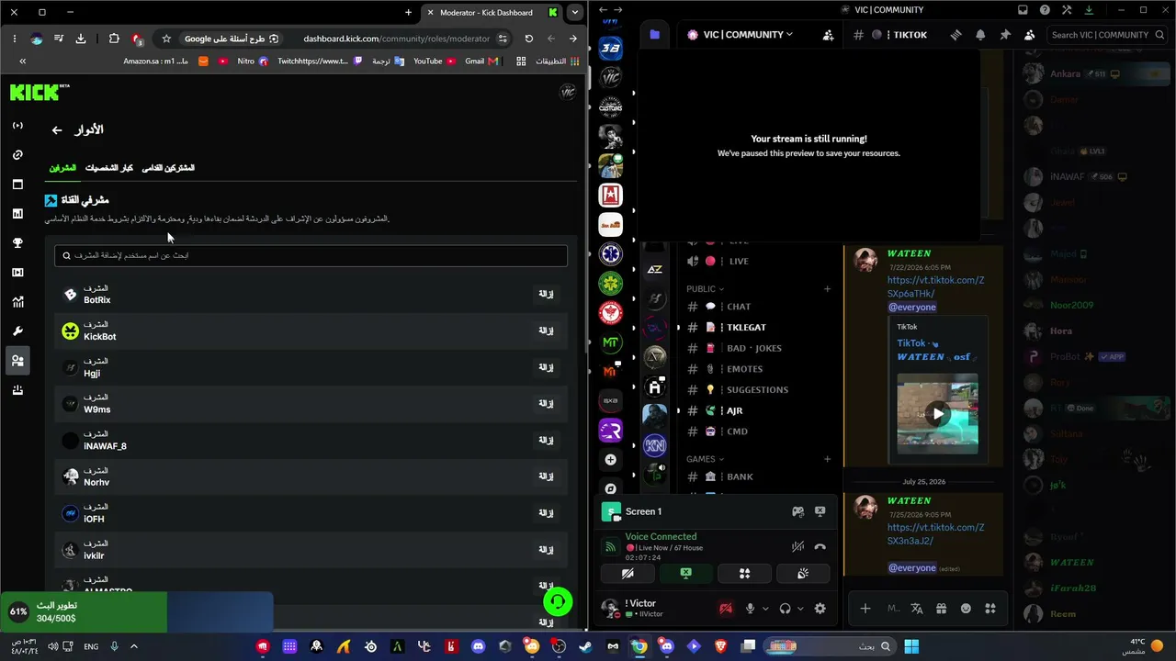
Task: Bookmark this page with the star icon
Action: (166, 39)
